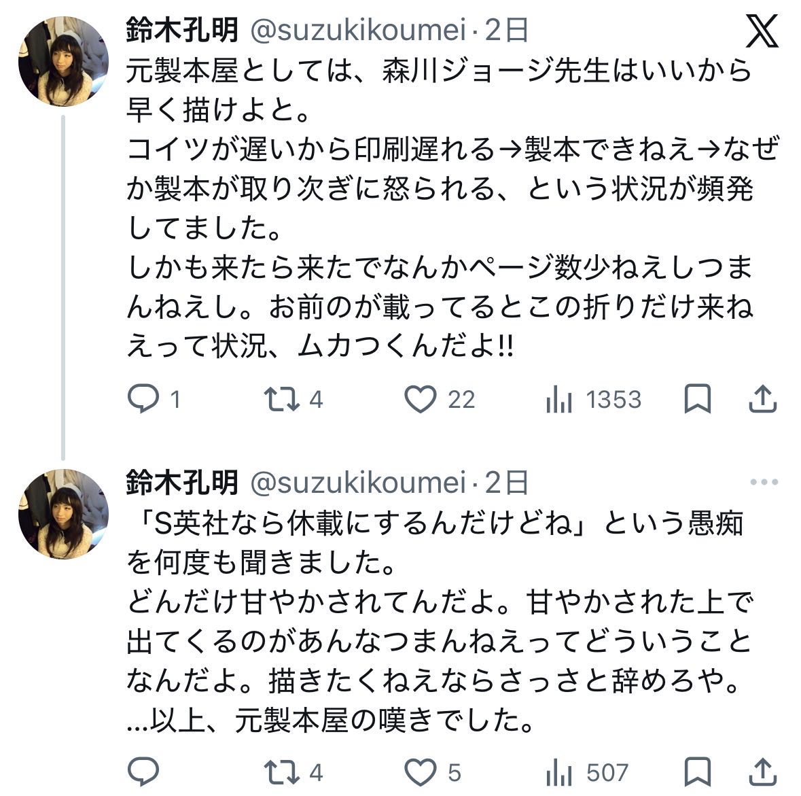The width and height of the screenshot is (801, 796).
Task: View analytics showing 1353 views
Action: tap(559, 400)
